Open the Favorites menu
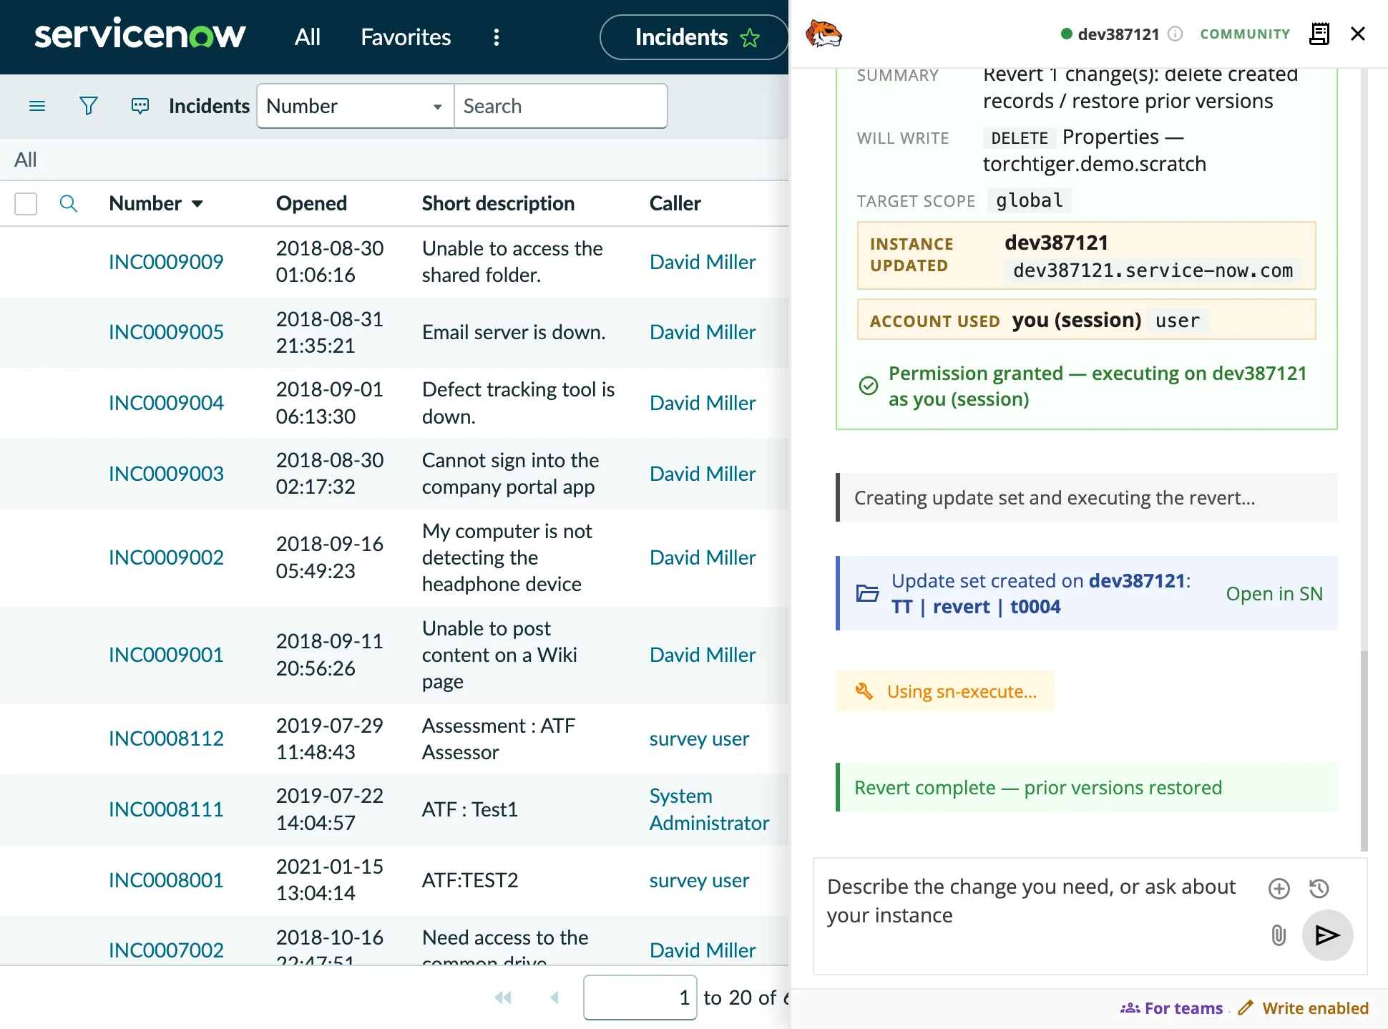1388x1029 pixels. click(x=406, y=37)
